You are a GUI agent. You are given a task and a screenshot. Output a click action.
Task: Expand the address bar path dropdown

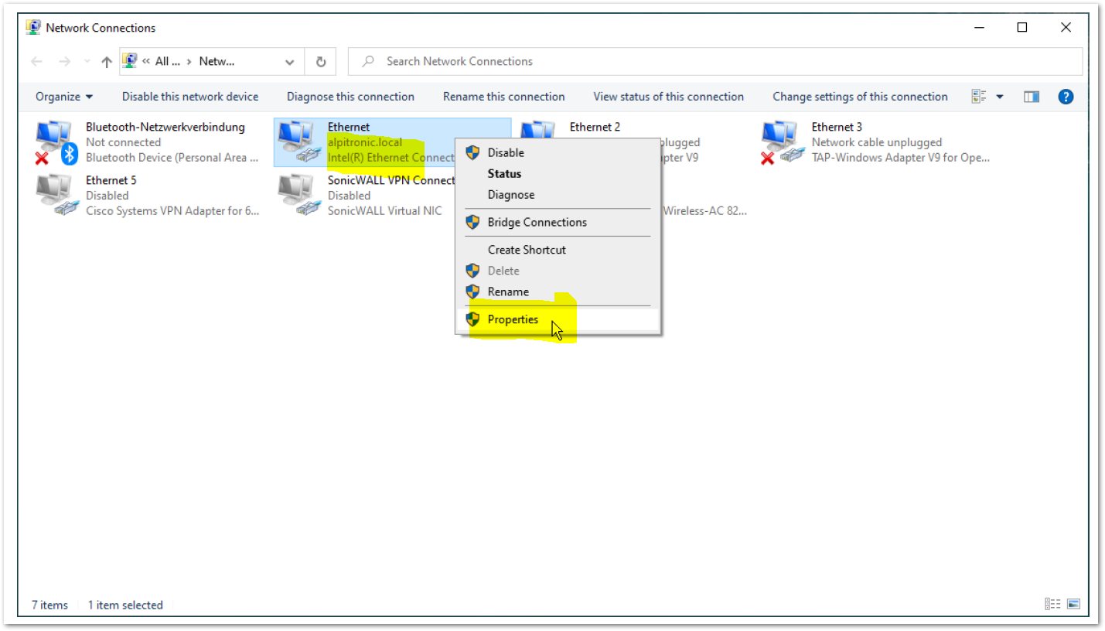click(x=289, y=62)
